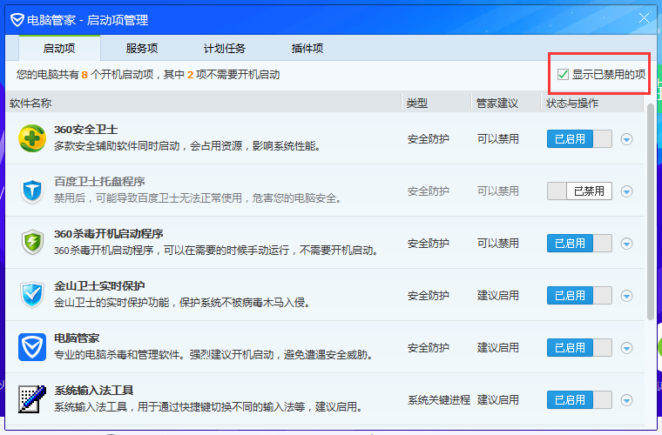
Task: Open dropdown arrow beside 360杀毒开机启动程序
Action: [626, 244]
